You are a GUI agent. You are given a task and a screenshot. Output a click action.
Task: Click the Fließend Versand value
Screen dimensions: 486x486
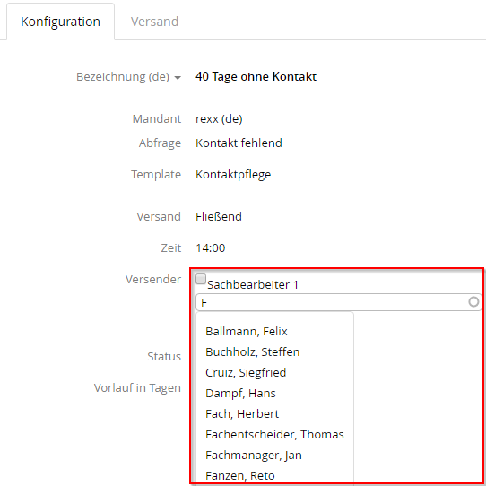pyautogui.click(x=219, y=217)
